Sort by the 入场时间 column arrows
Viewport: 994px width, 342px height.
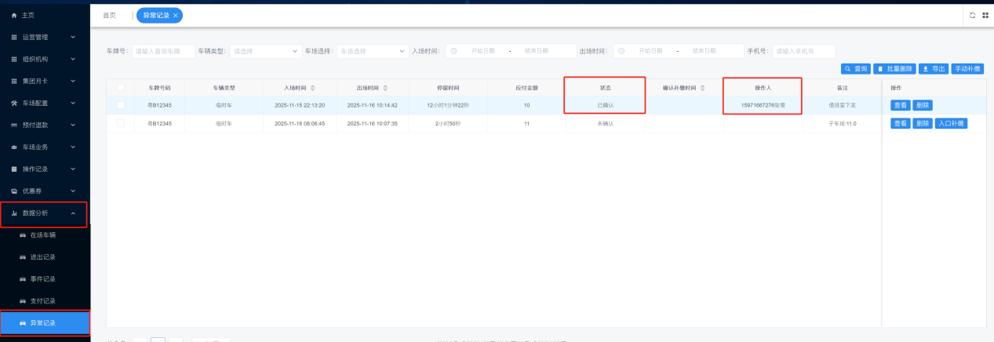(313, 87)
